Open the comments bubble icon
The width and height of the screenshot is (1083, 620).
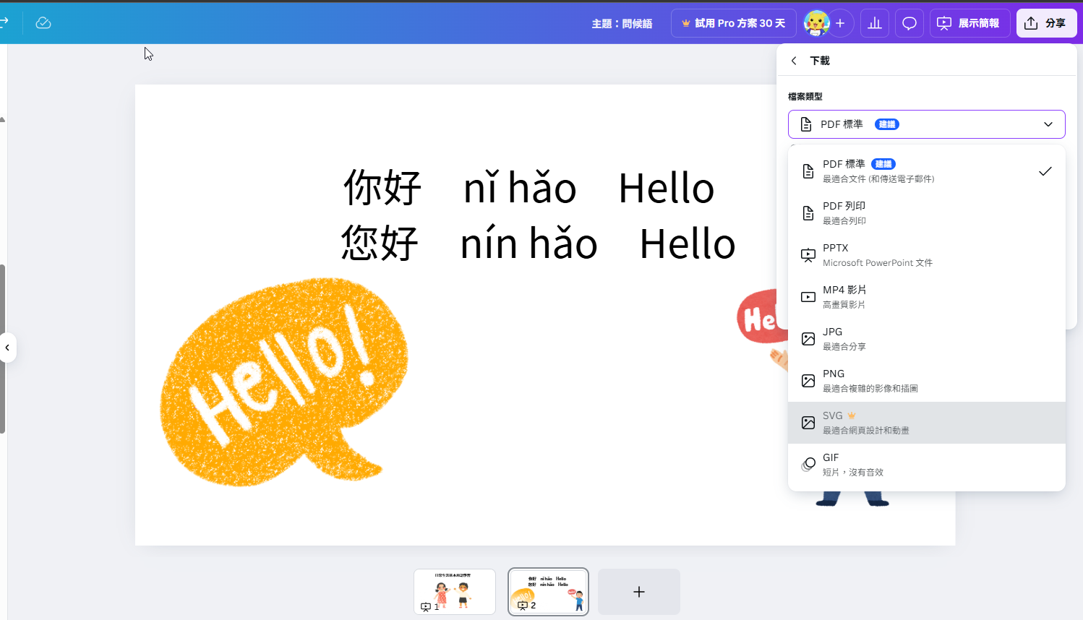click(909, 22)
